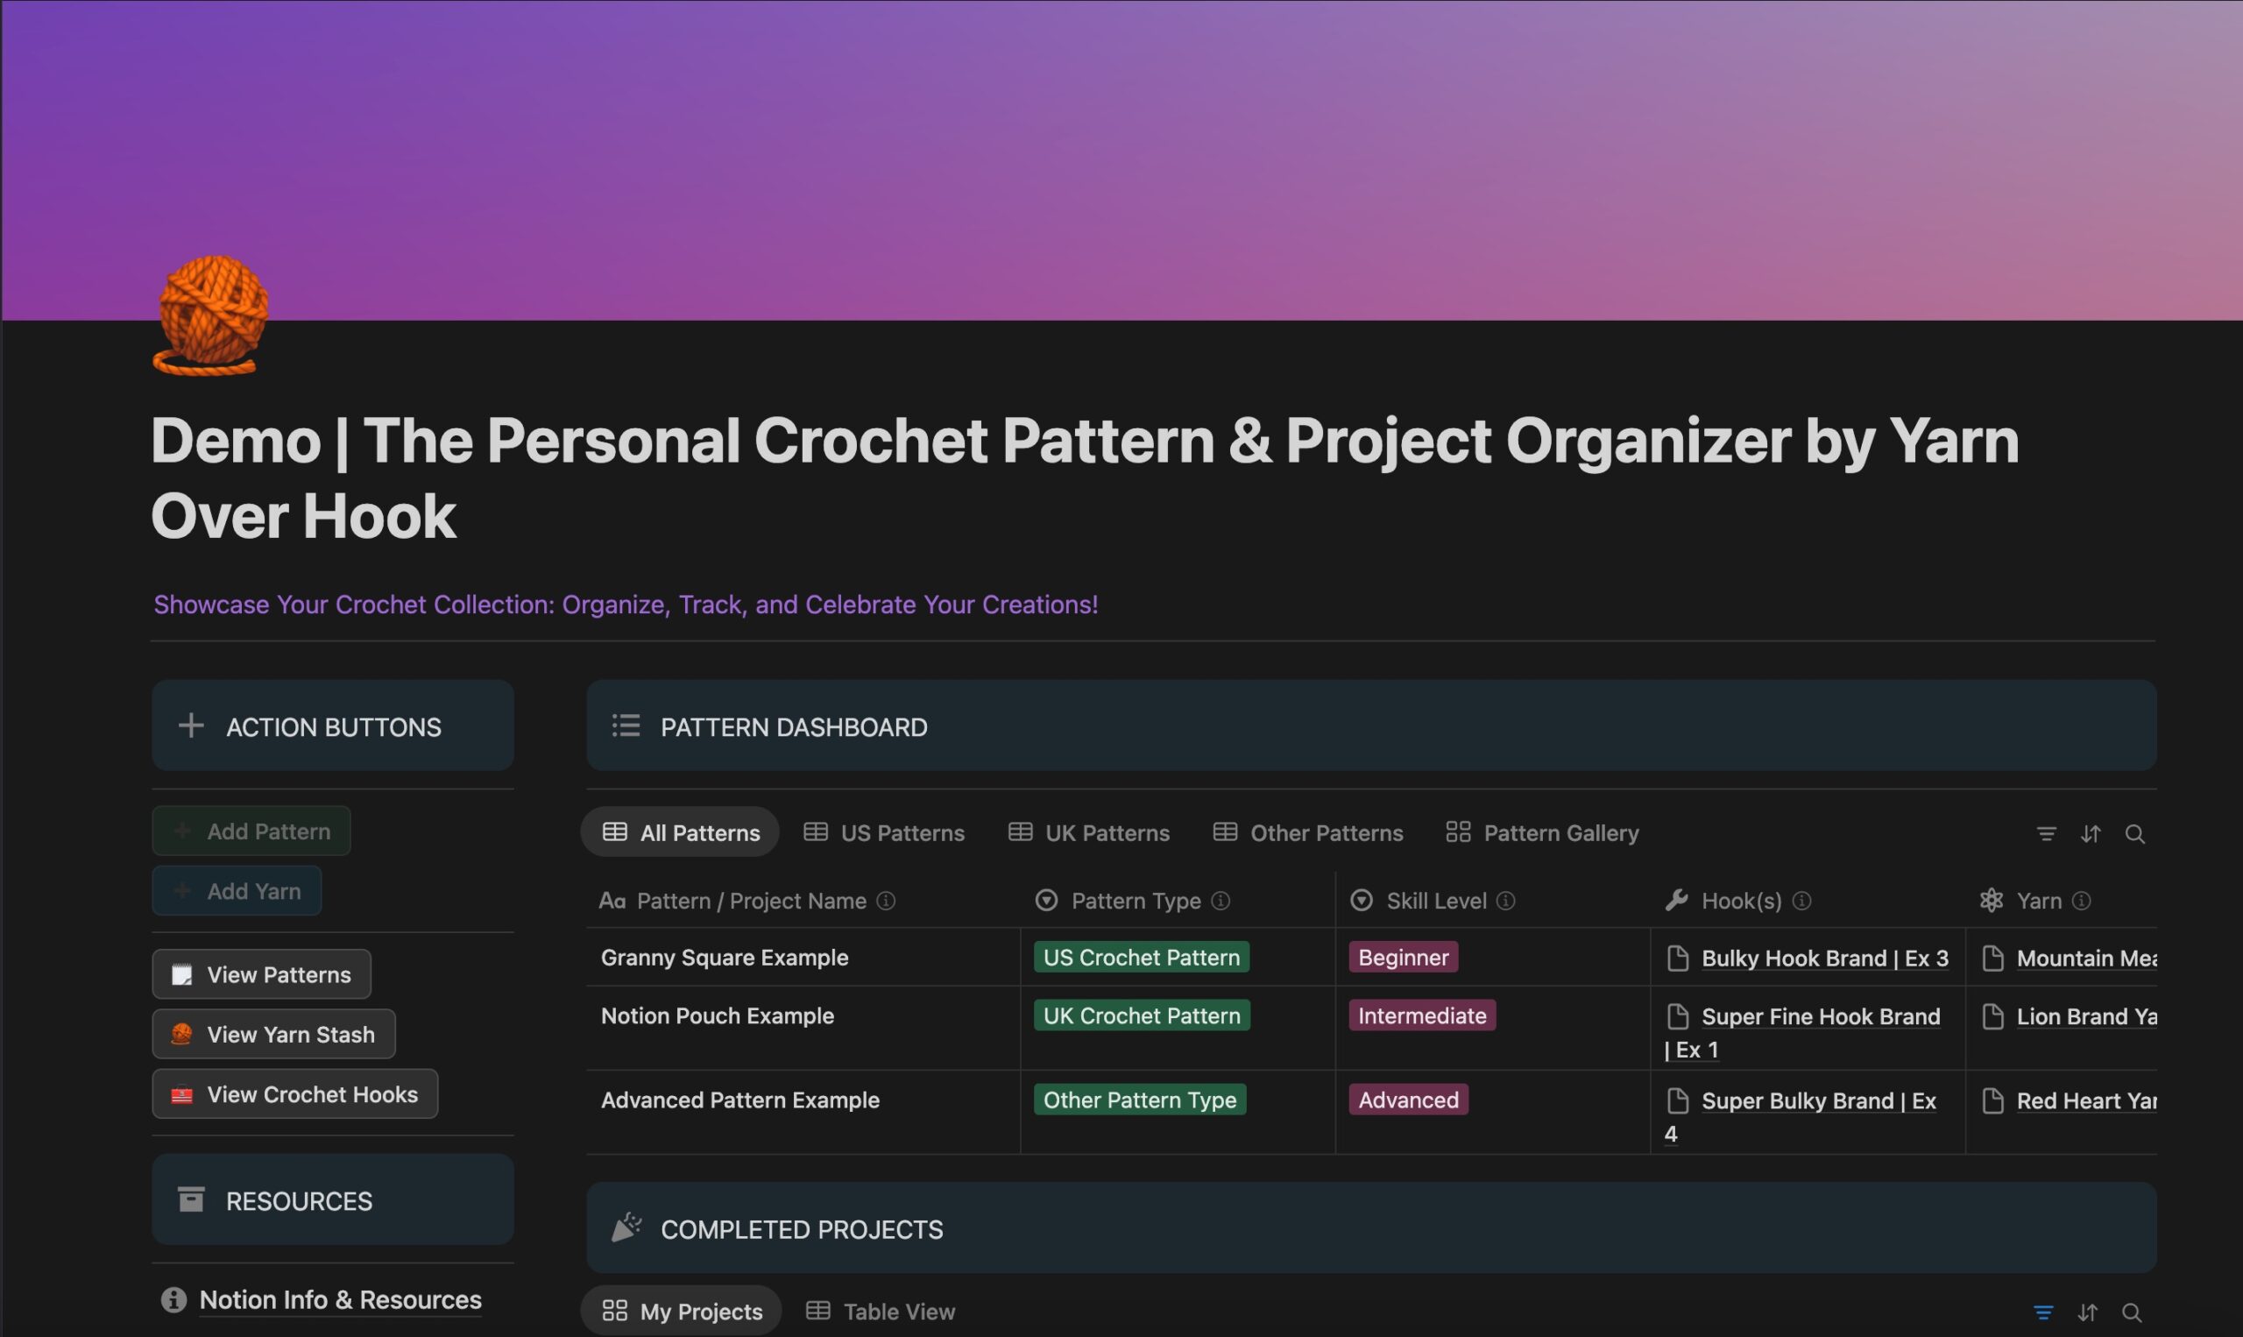Click the filter icon in Pattern Dashboard
2243x1337 pixels.
[x=2046, y=834]
